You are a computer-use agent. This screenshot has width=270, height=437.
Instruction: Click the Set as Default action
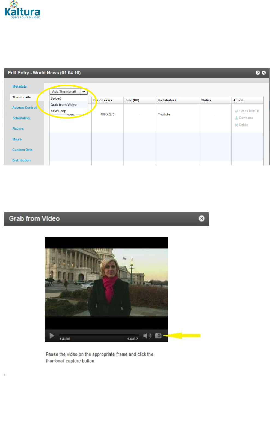(x=249, y=111)
